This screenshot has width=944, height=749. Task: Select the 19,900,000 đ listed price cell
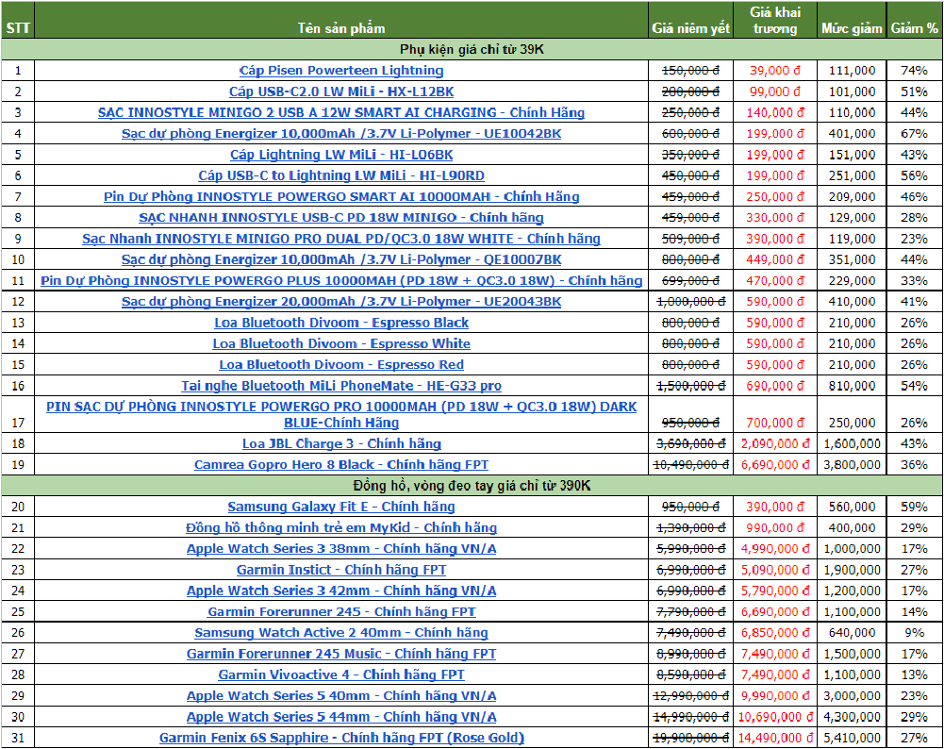coord(690,738)
